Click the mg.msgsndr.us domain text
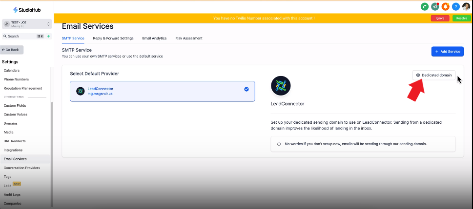The height and width of the screenshot is (209, 473). pos(100,94)
